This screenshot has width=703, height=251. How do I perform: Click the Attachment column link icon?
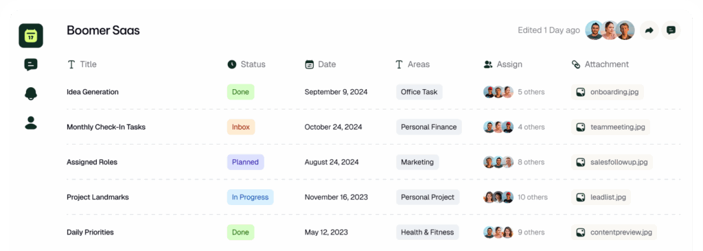tap(576, 64)
